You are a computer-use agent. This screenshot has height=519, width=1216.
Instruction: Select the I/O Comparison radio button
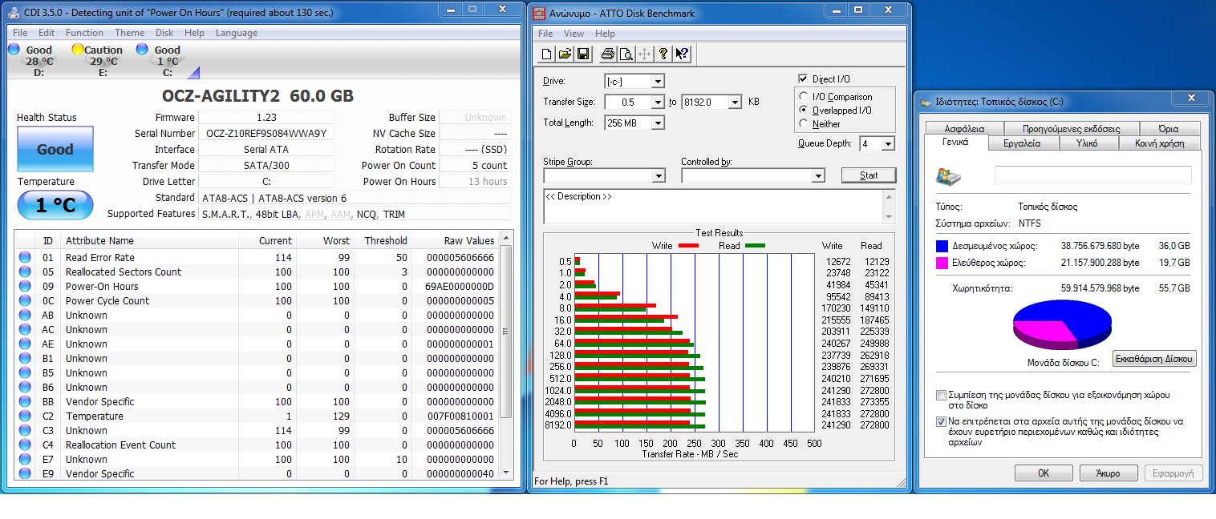pos(805,97)
